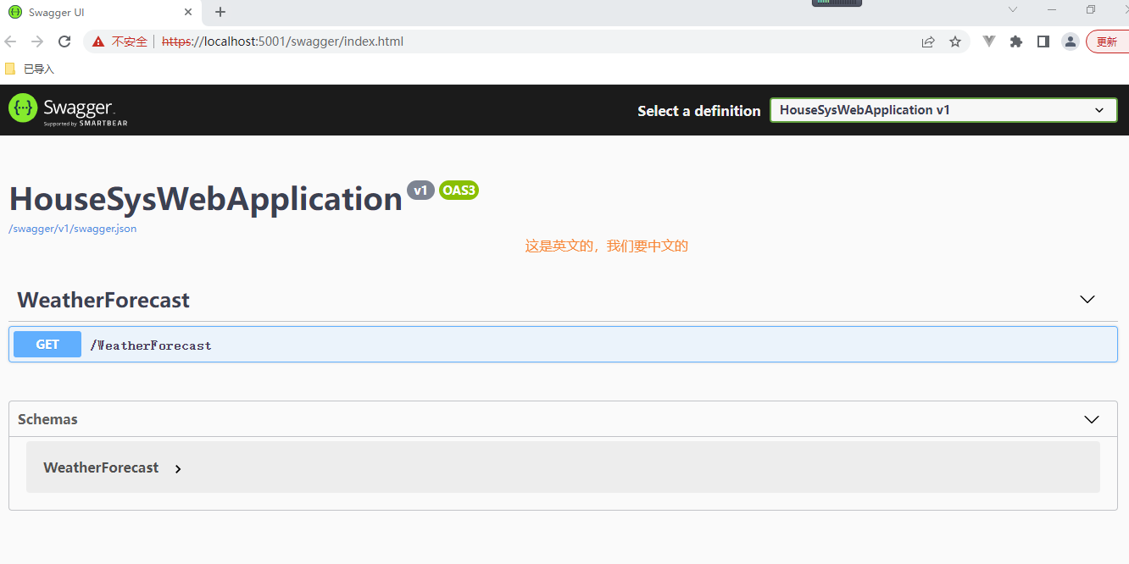Open the Vue devtools extension icon
1129x564 pixels.
(x=989, y=41)
